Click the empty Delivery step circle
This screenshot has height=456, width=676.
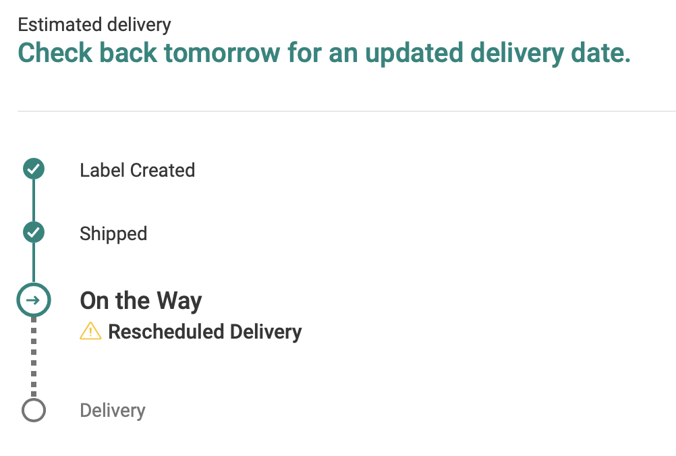tap(33, 410)
